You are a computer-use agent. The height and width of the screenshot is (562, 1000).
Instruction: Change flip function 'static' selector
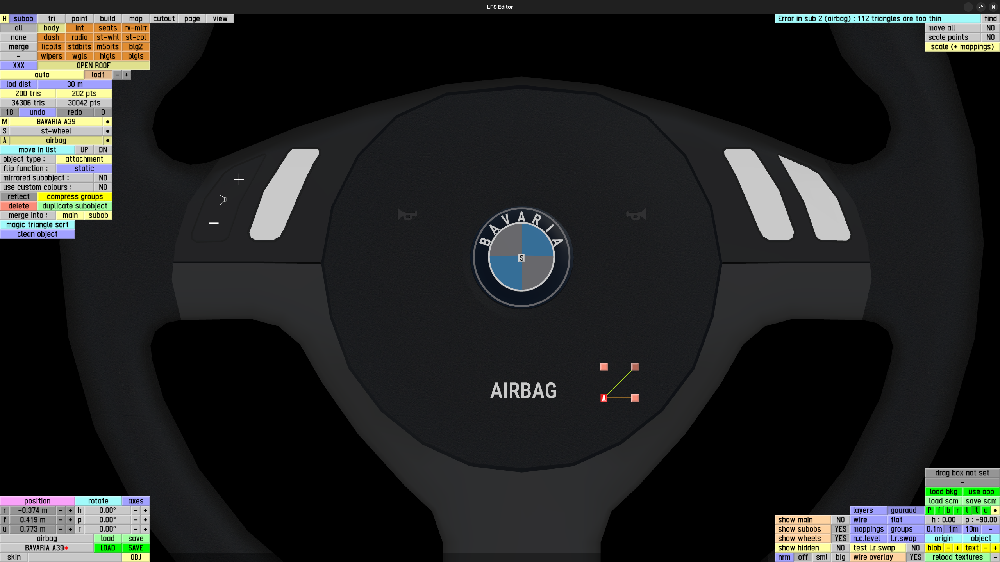[x=84, y=169]
